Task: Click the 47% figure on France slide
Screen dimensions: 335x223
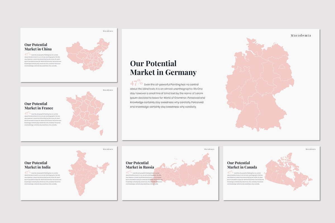Action: tap(27, 113)
